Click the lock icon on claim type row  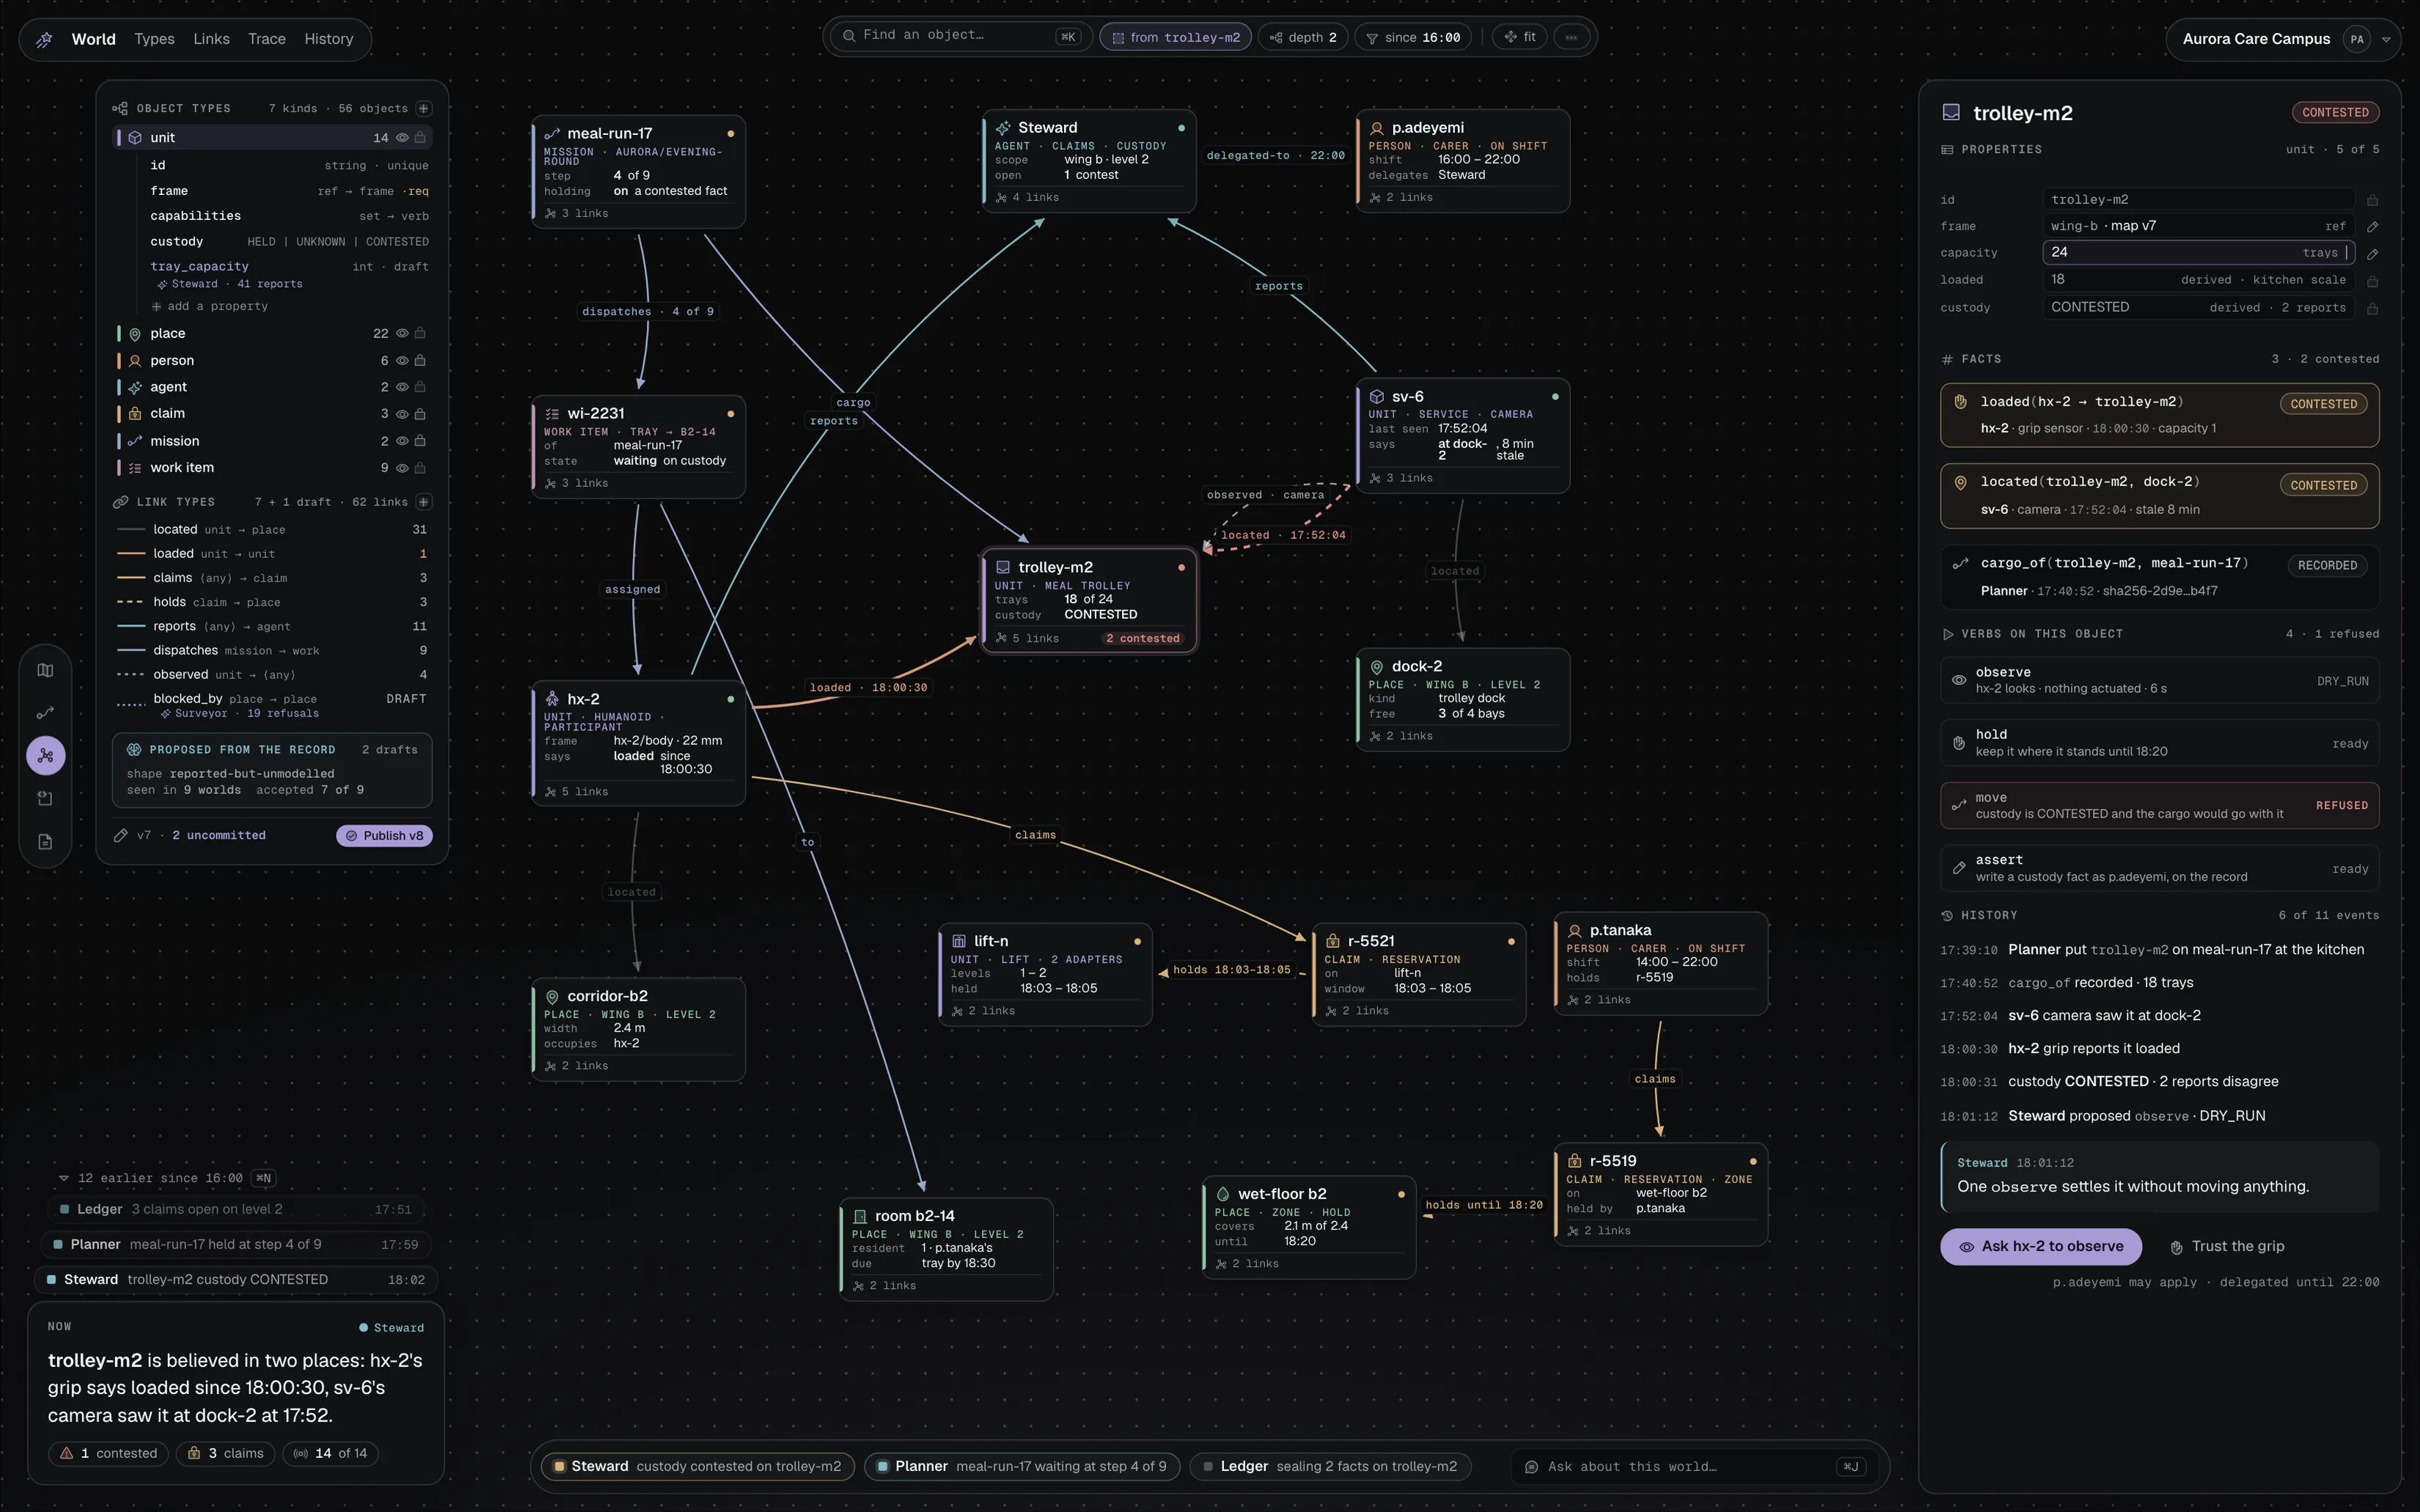click(x=420, y=414)
